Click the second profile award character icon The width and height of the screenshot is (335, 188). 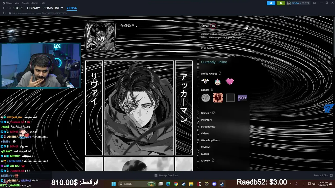click(217, 81)
